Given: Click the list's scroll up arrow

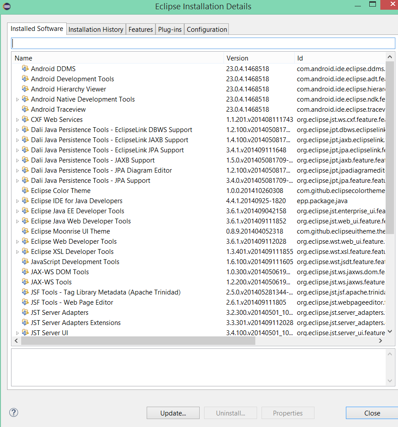Looking at the screenshot, I should (390, 57).
